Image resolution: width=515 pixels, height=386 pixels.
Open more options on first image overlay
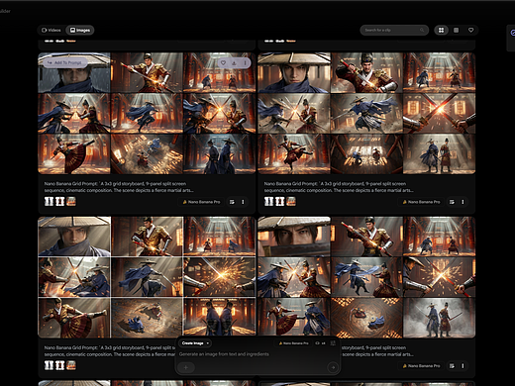click(245, 62)
